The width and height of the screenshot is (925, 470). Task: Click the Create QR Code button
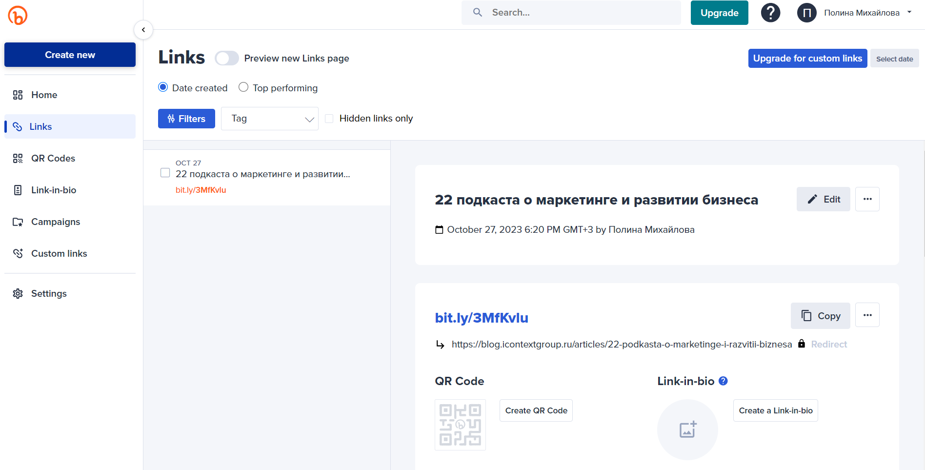(x=536, y=410)
